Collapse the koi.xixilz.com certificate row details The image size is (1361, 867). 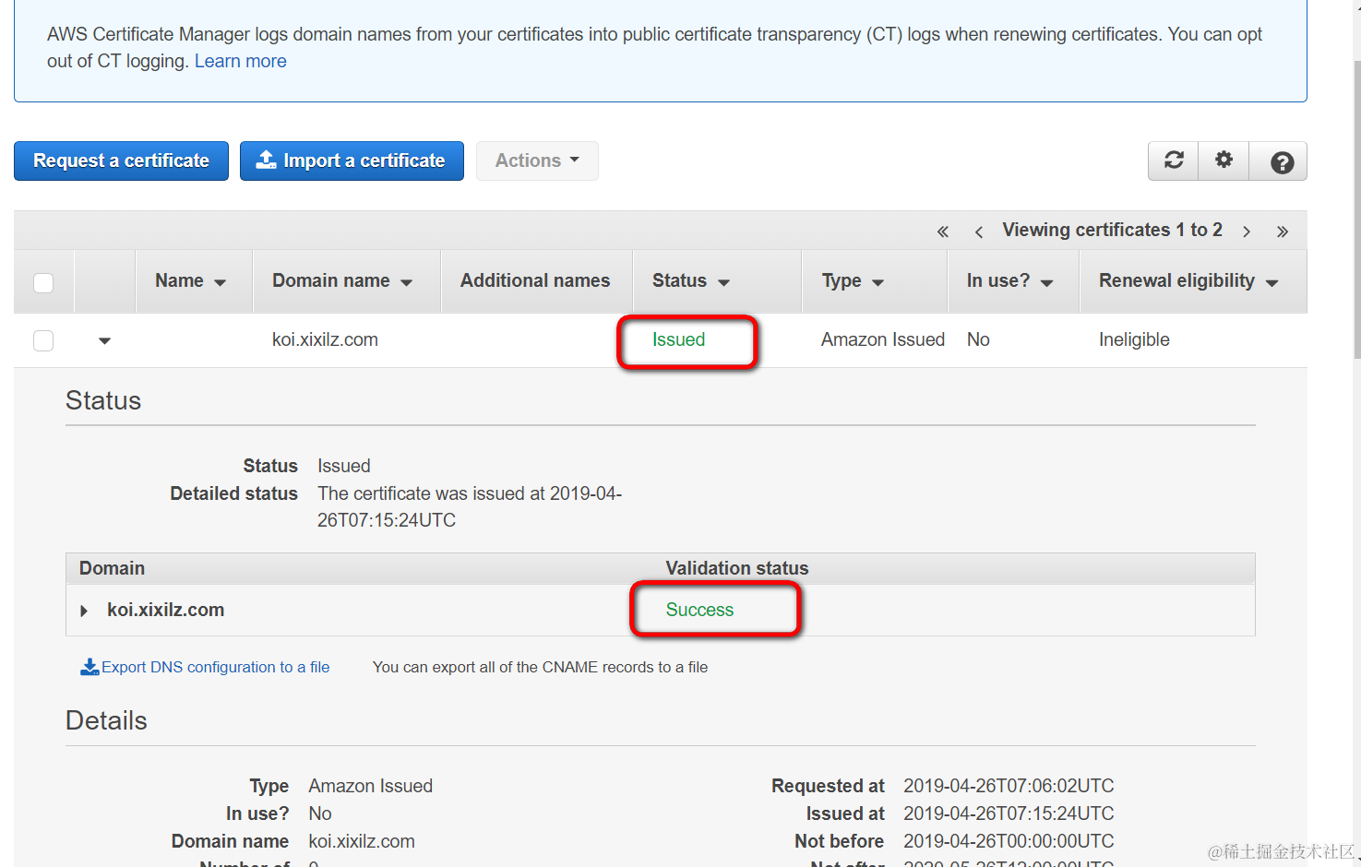point(104,340)
